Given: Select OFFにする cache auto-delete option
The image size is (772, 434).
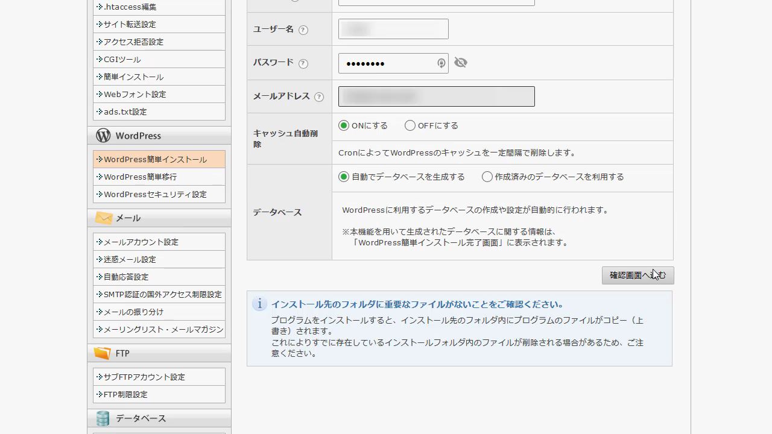Looking at the screenshot, I should click(x=410, y=125).
